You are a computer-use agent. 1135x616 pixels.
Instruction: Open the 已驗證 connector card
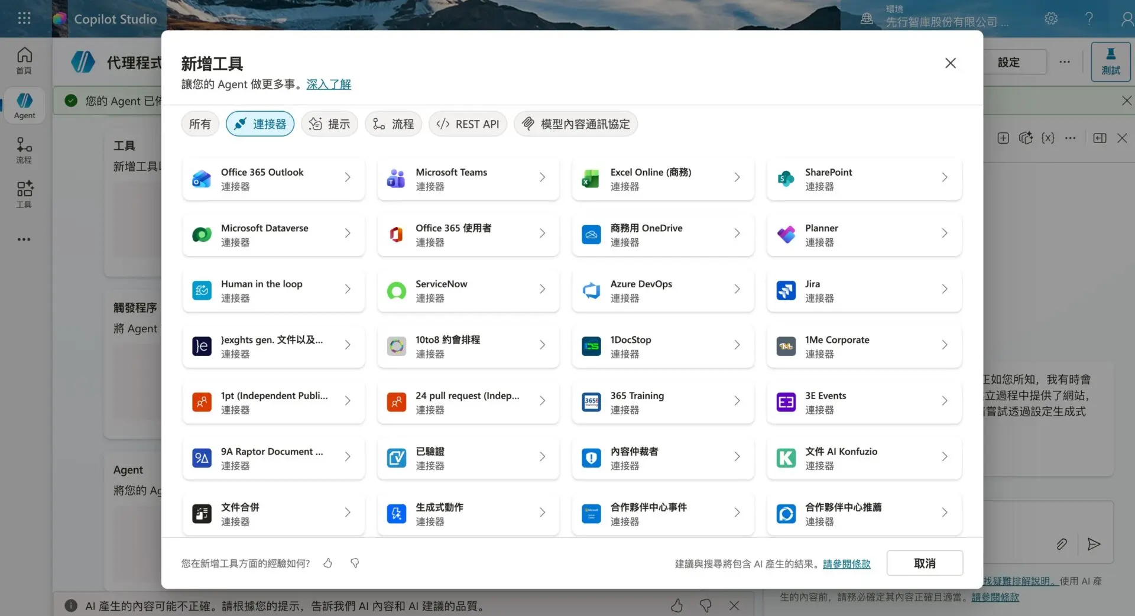point(468,458)
